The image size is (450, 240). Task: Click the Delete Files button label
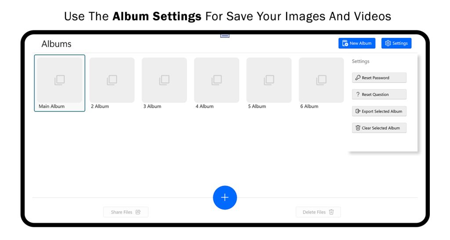tap(314, 212)
